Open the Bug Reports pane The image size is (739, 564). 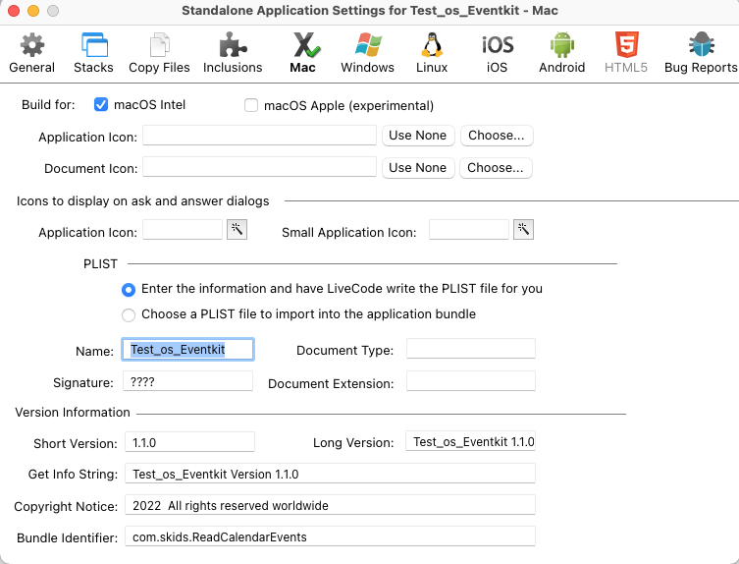coord(701,52)
